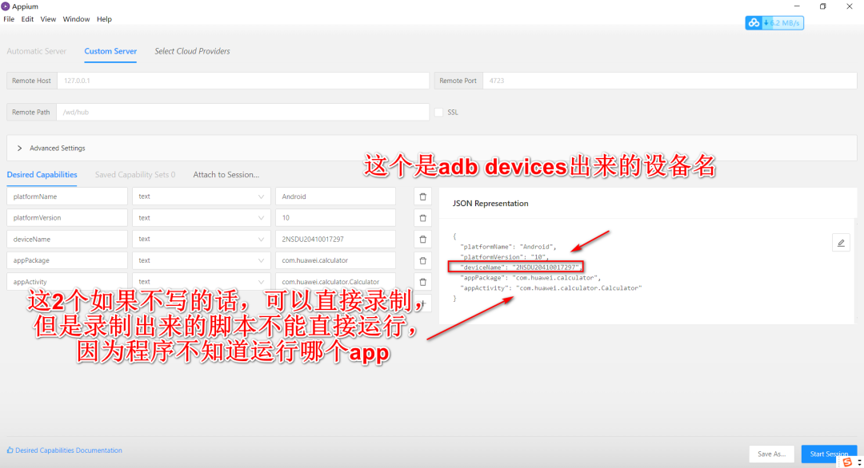Click the "appPackage" JSON line

pos(530,278)
